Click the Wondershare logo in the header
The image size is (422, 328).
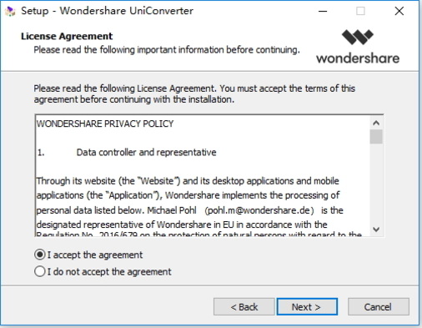click(358, 47)
